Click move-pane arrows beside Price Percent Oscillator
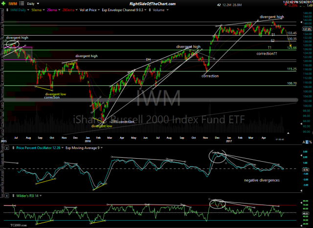 point(13,148)
